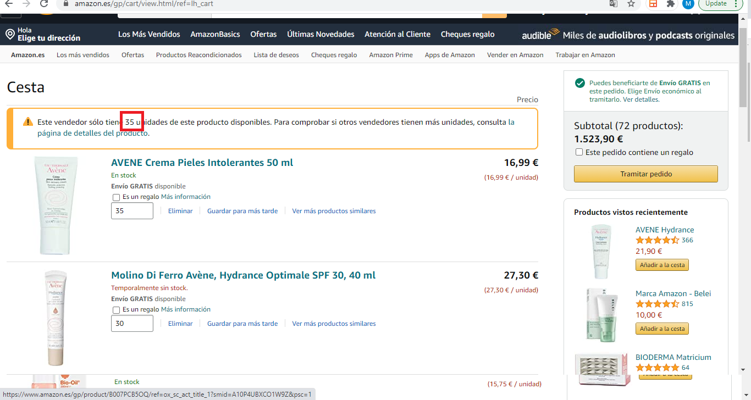
Task: Add AVENE Hydrance to the basket
Action: point(662,265)
